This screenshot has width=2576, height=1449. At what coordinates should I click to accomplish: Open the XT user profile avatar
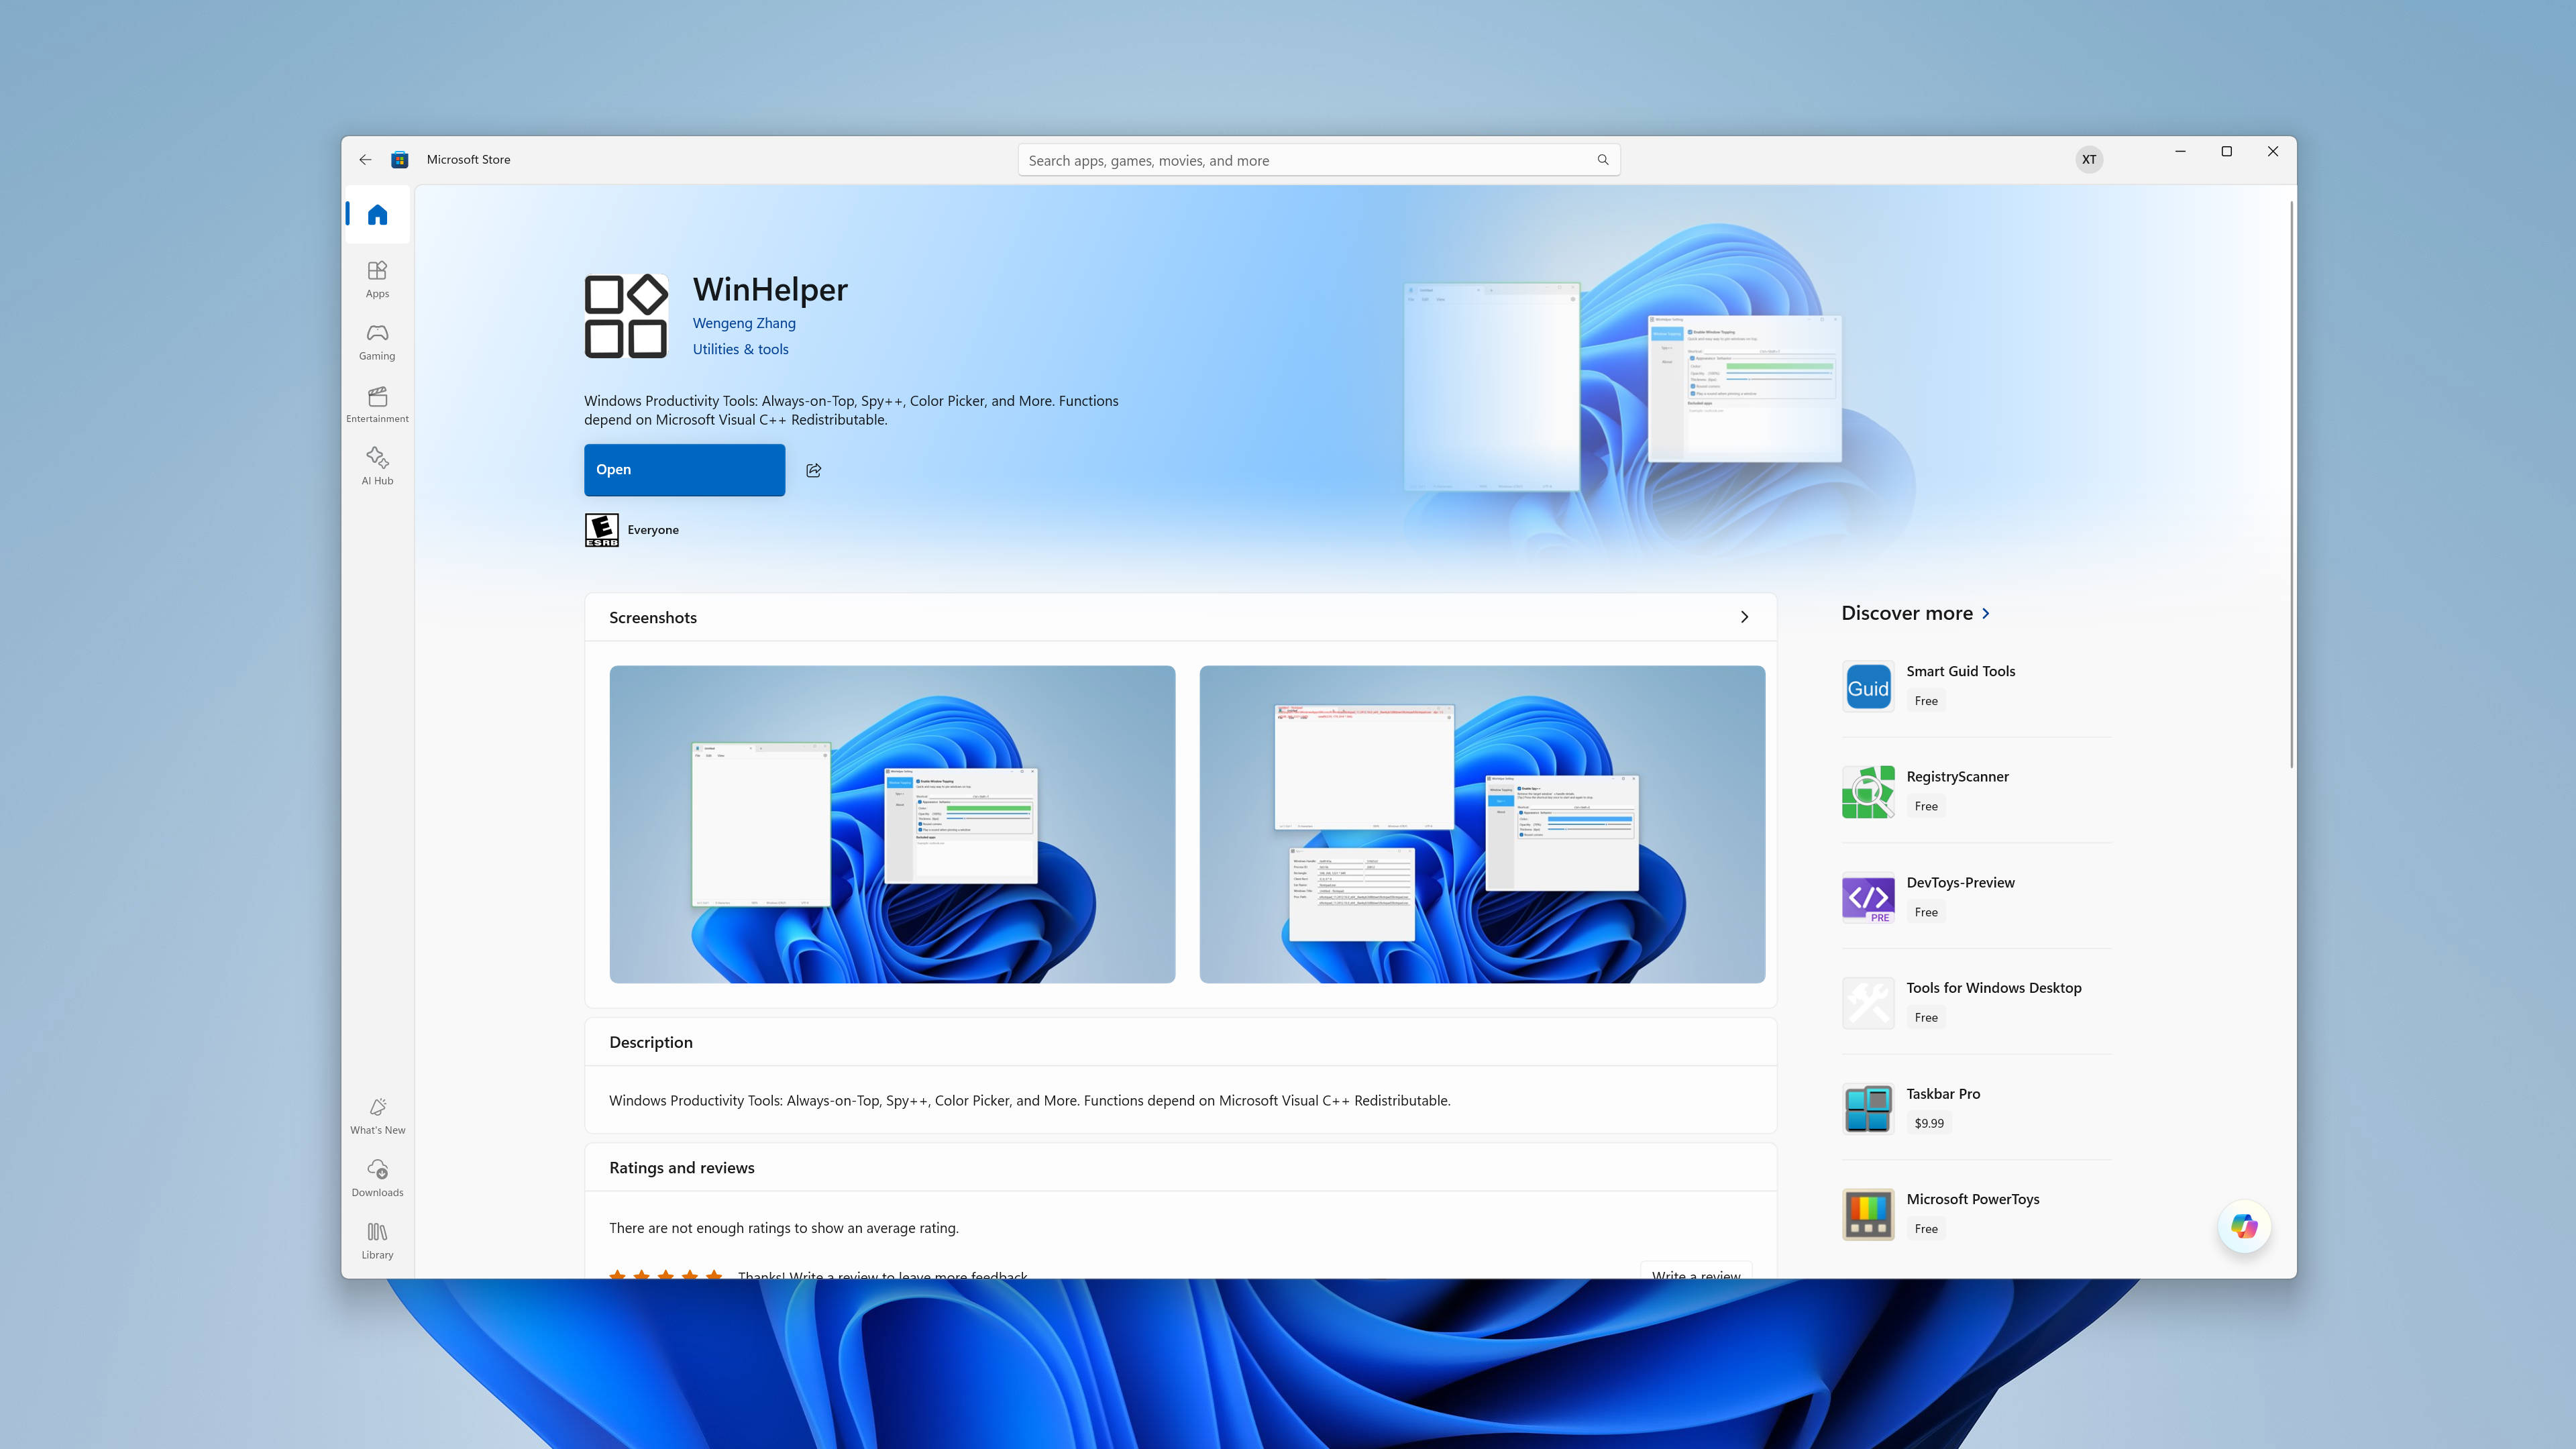[2089, 160]
